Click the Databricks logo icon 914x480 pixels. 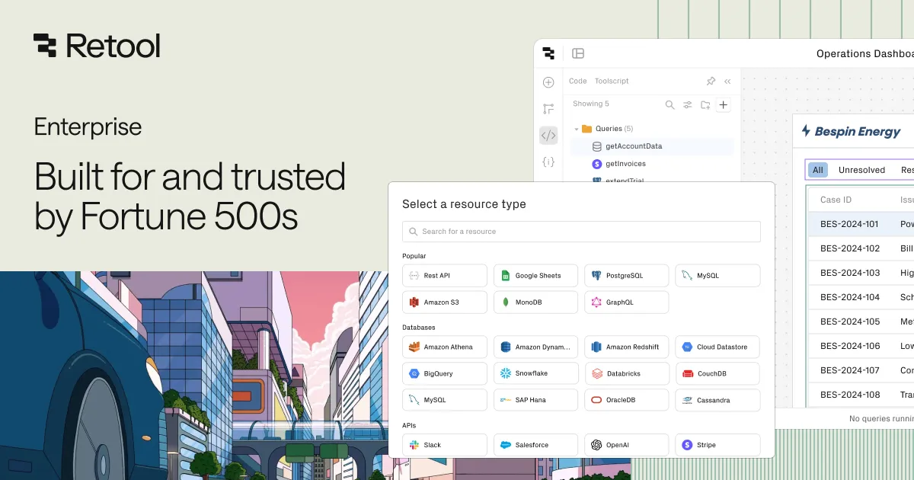pos(596,373)
